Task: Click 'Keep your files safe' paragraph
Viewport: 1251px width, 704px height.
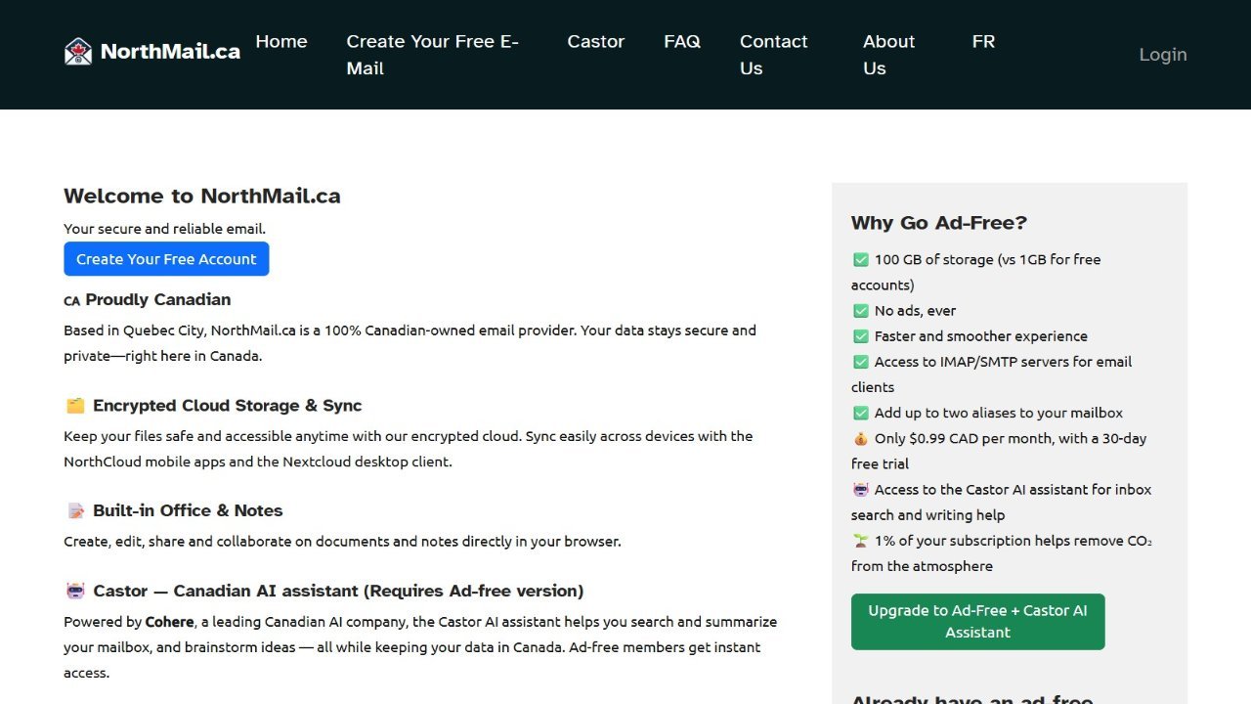Action: [409, 449]
